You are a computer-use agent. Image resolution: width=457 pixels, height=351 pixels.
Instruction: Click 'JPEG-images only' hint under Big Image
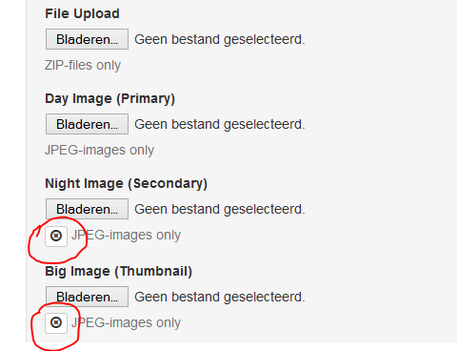(x=126, y=323)
